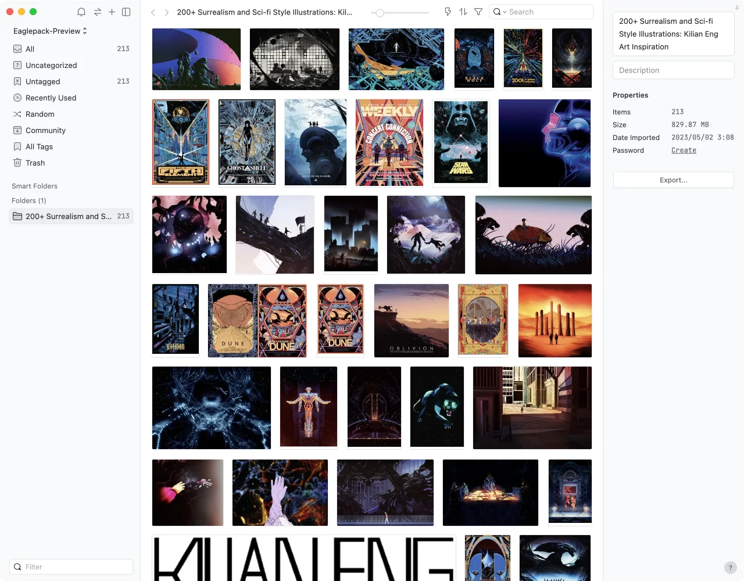Screen dimensions: 744x581
Task: Edit the folder title field
Action: tap(673, 34)
